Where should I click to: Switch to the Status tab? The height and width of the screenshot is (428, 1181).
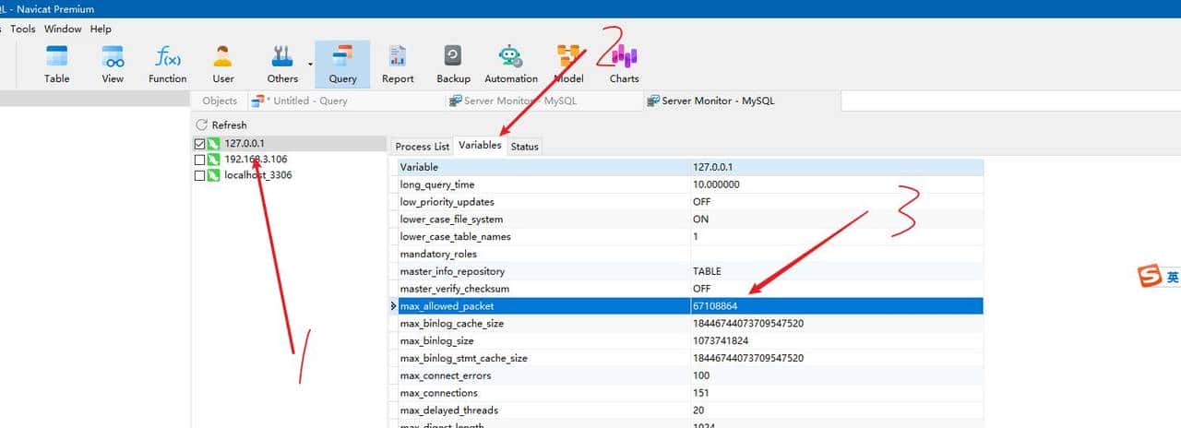coord(524,147)
